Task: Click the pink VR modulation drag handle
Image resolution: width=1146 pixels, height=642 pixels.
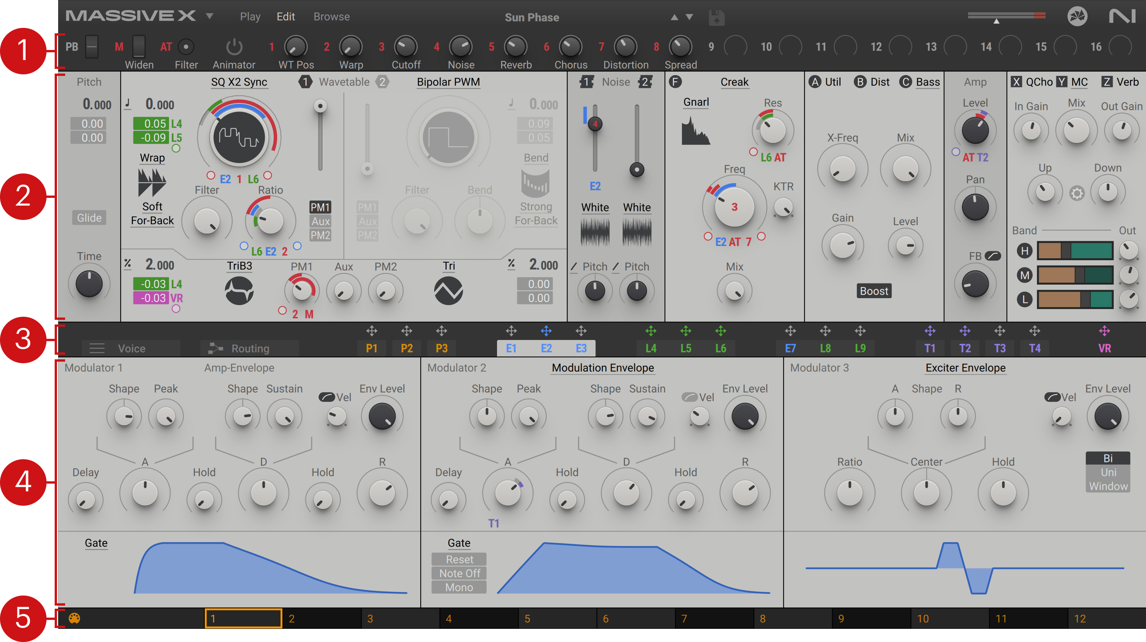Action: pos(1104,331)
